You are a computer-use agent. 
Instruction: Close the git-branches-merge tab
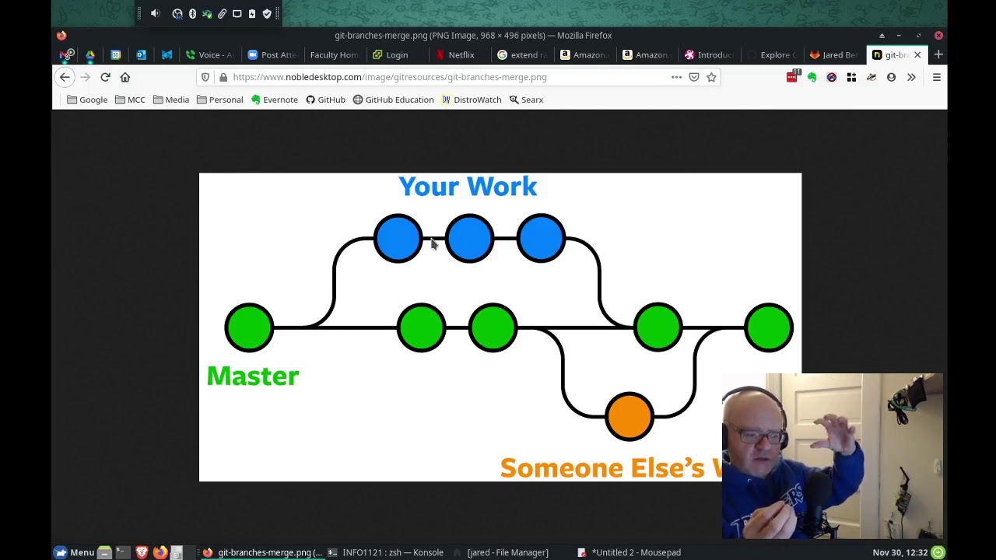[917, 54]
